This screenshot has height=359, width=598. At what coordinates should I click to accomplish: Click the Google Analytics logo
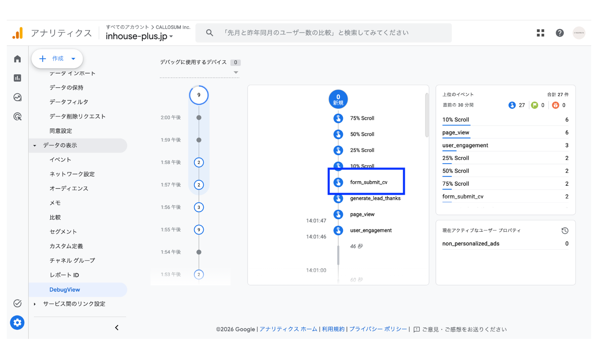pyautogui.click(x=18, y=33)
